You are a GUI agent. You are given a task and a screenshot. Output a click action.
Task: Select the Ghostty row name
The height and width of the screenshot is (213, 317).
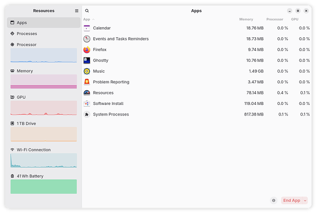[x=101, y=60]
